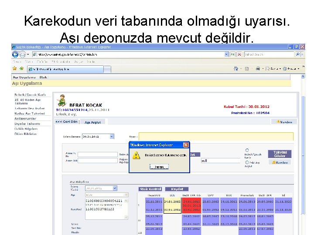Open Özlük Bilgileri sidebar link
314x235 pixels.
click(x=26, y=129)
